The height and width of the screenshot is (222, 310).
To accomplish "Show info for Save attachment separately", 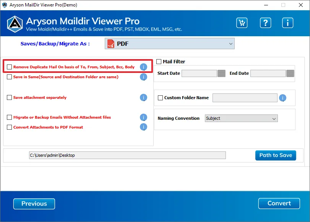I will click(x=144, y=98).
